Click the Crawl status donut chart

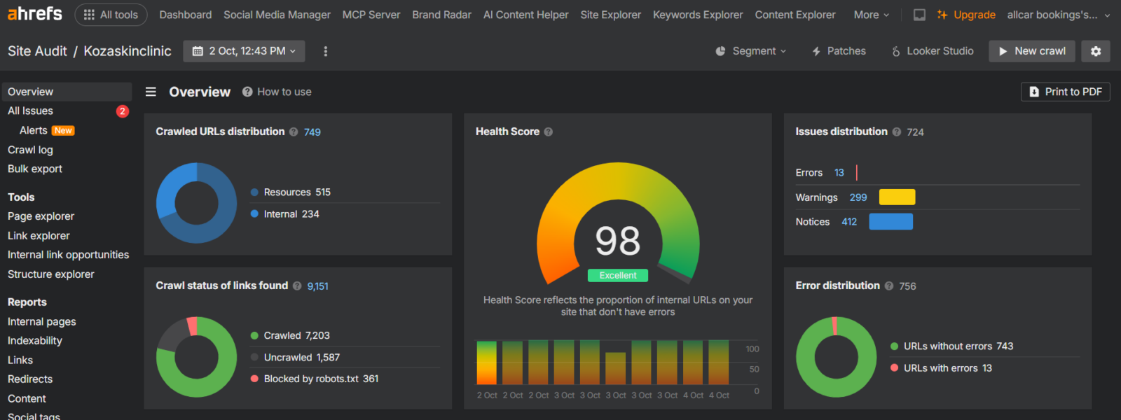[196, 357]
